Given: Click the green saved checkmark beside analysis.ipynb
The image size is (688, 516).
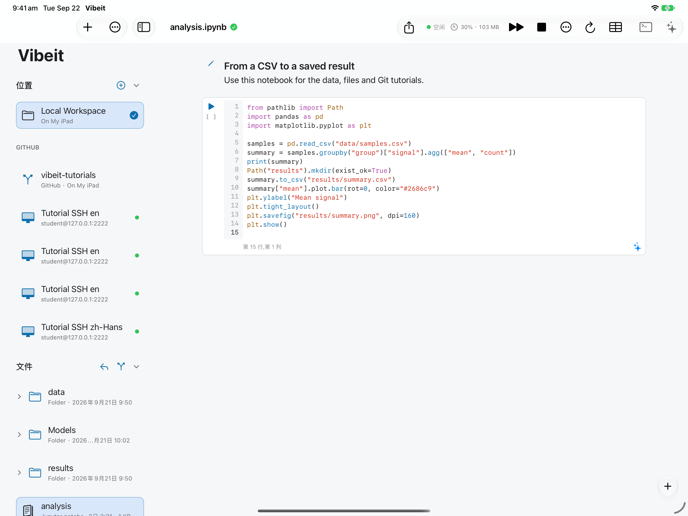Looking at the screenshot, I should point(234,27).
